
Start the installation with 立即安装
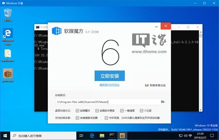(x=109, y=76)
